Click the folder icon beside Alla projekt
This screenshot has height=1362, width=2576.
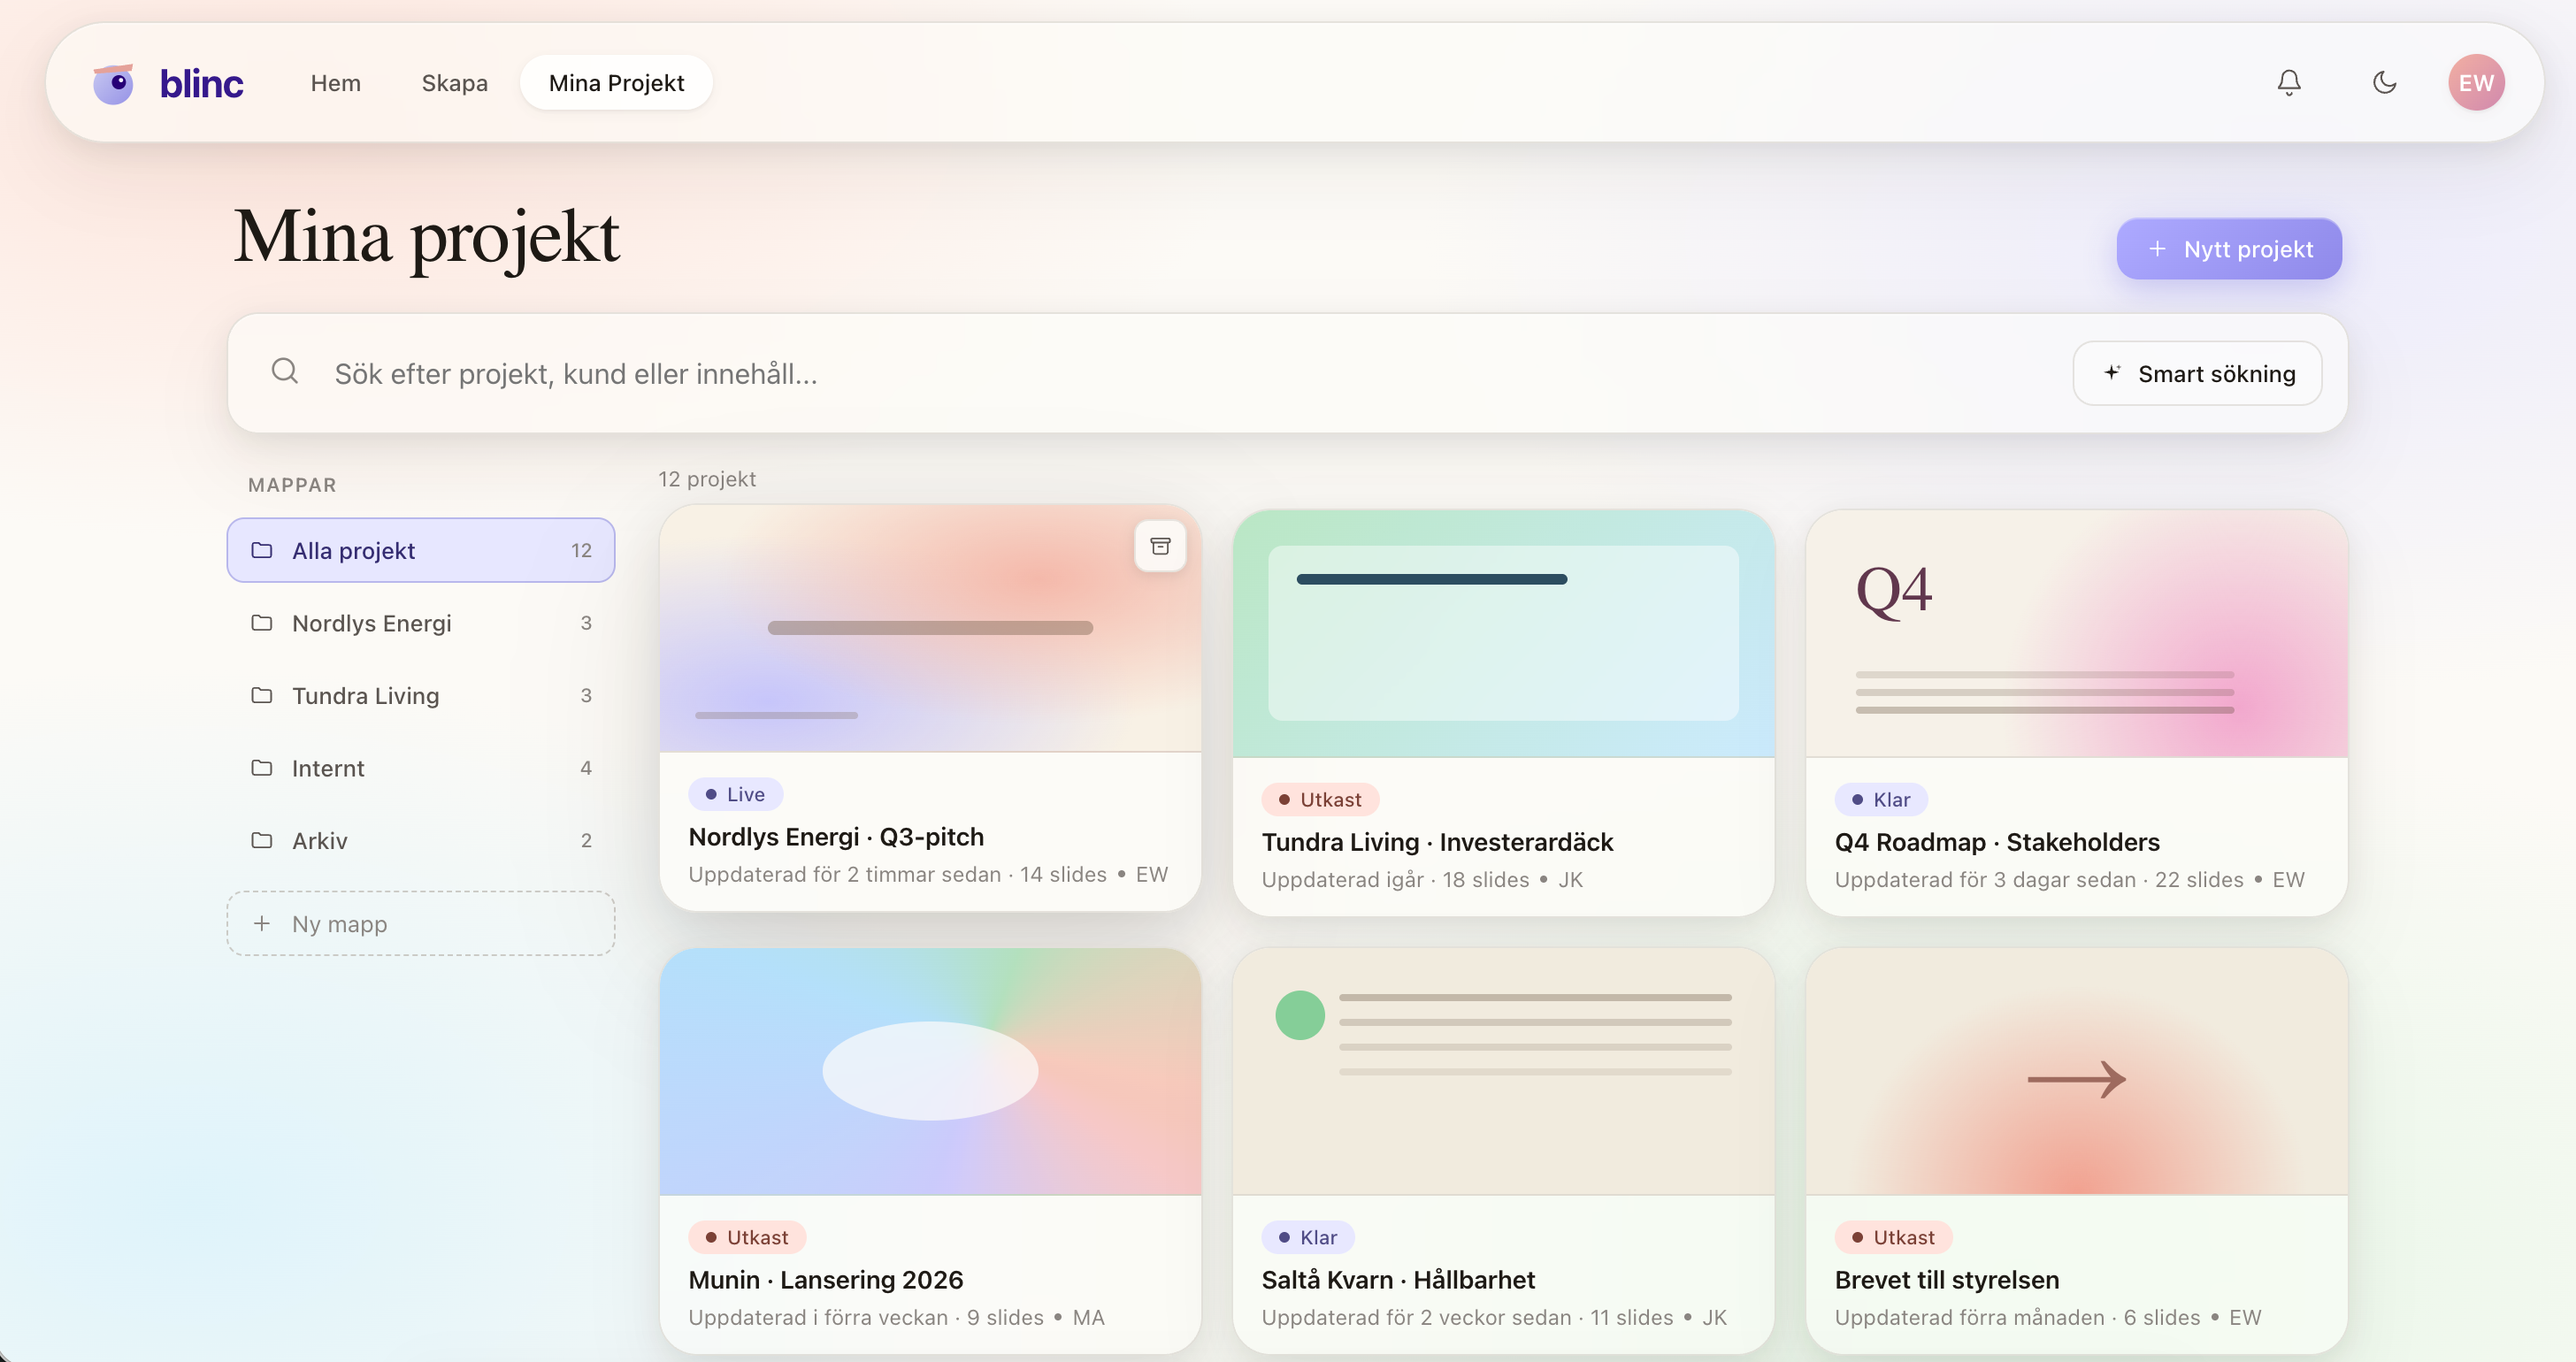pyautogui.click(x=262, y=550)
